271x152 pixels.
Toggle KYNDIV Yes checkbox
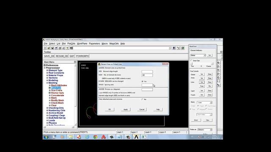(143, 81)
